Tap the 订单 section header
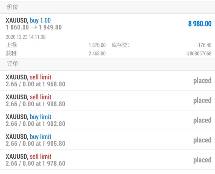Viewport: 215px width, 174px height. [x=12, y=64]
